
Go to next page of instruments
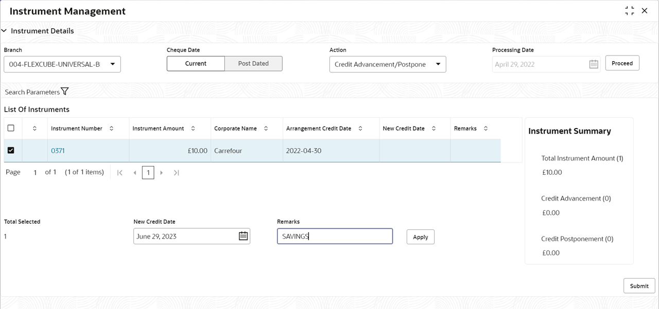pyautogui.click(x=162, y=173)
